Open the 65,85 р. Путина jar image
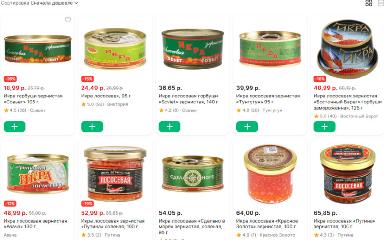 pos(348,174)
